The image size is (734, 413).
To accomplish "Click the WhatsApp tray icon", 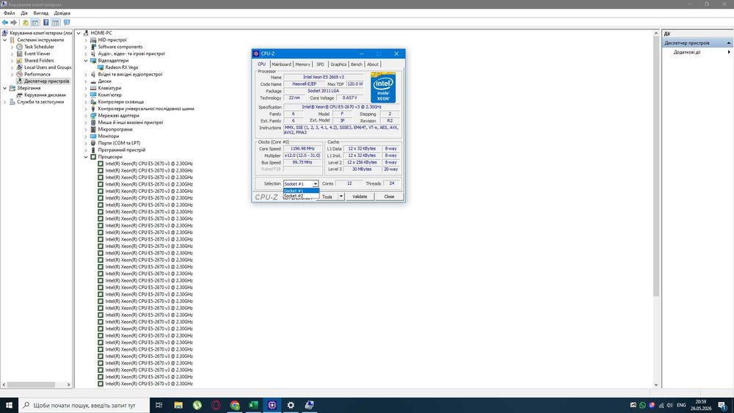I will (x=642, y=406).
